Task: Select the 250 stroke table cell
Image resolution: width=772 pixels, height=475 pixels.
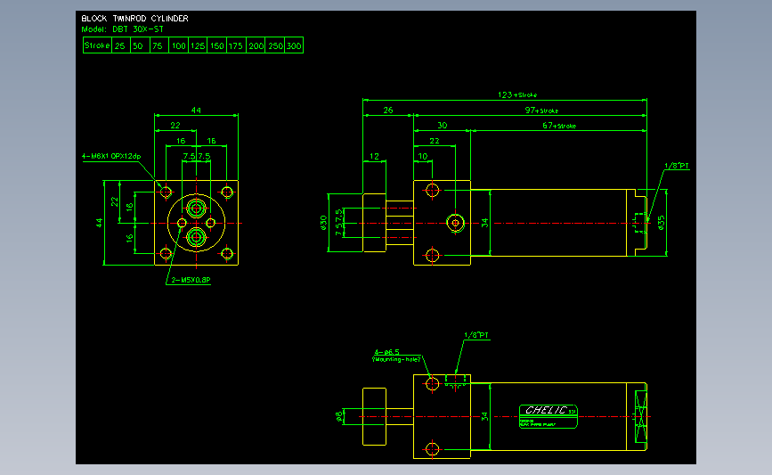Action: coord(275,45)
